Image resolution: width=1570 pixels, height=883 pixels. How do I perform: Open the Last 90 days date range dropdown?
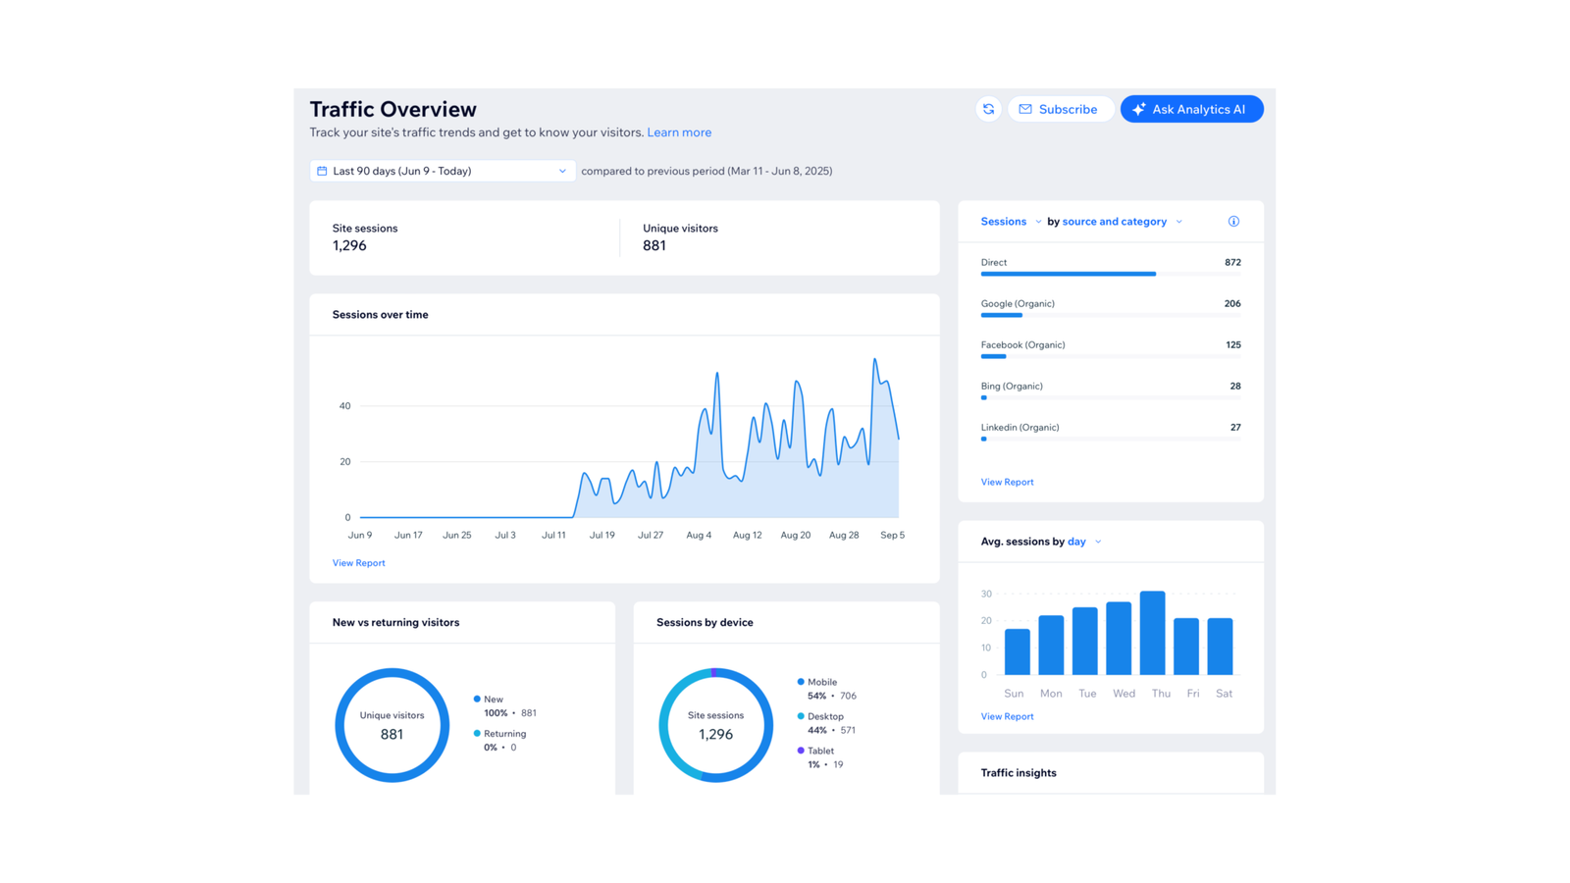442,171
